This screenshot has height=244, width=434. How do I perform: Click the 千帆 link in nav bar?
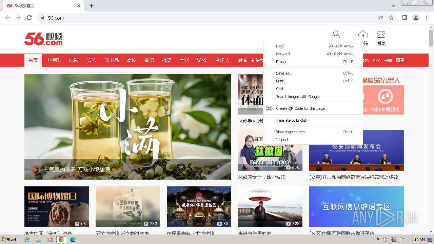tap(388, 60)
